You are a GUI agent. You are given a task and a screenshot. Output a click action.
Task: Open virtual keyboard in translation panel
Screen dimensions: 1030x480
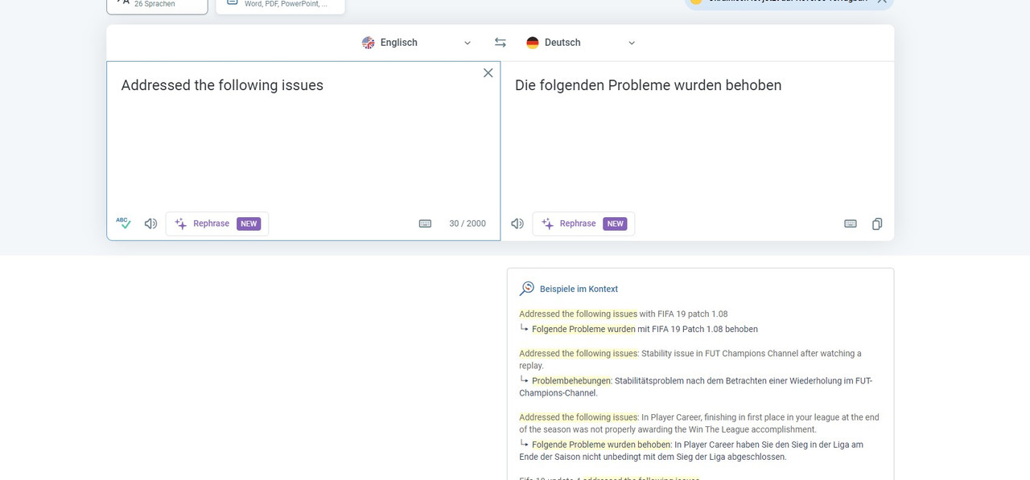click(850, 224)
